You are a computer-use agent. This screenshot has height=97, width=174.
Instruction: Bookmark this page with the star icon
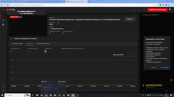(157, 5)
